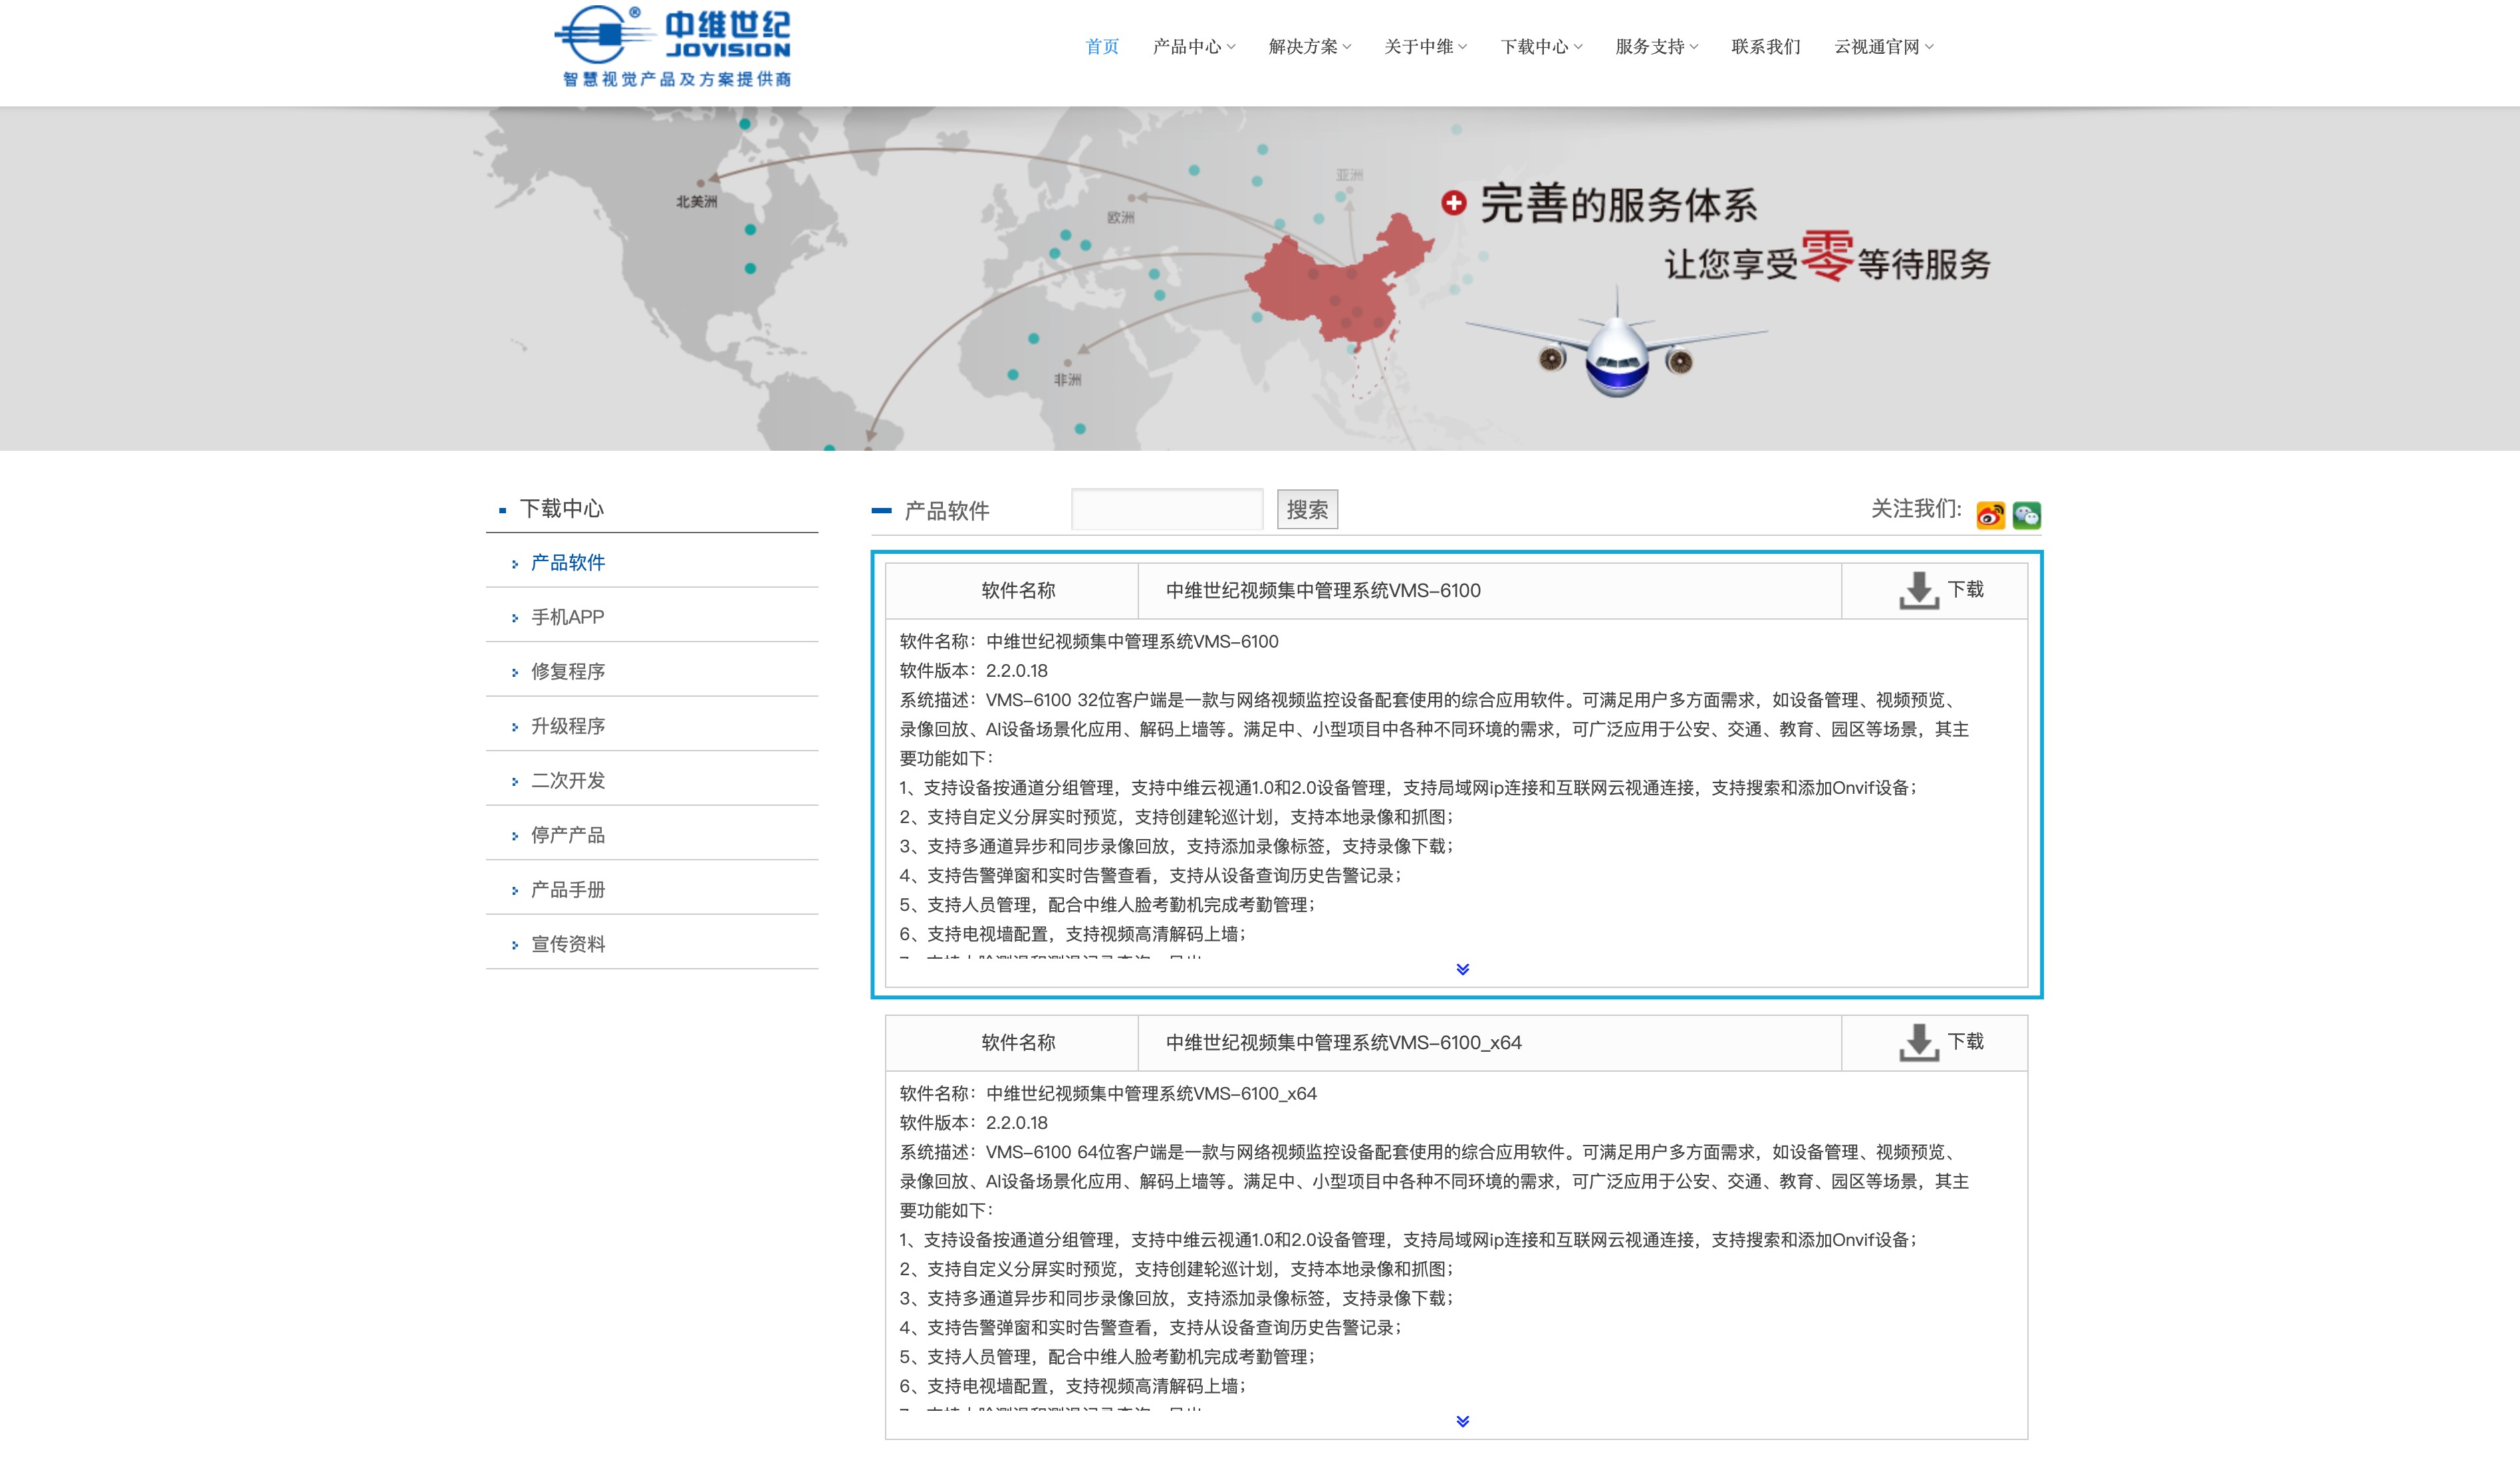Click download icon for VMS-6100_x64
The image size is (2520, 1464).
1918,1042
